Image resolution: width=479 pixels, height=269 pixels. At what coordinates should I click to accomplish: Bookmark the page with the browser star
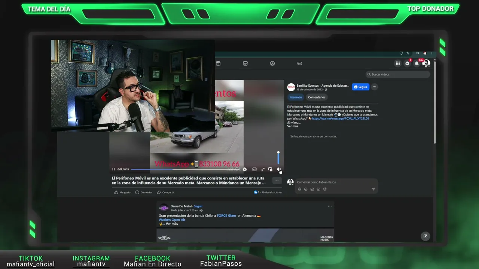(x=408, y=53)
